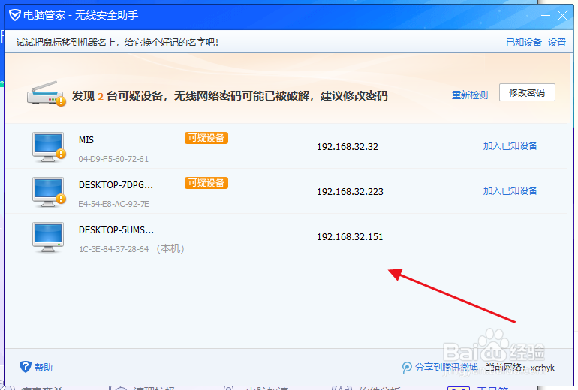The image size is (578, 390).
Task: Click the router warning icon
Action: coord(46,94)
